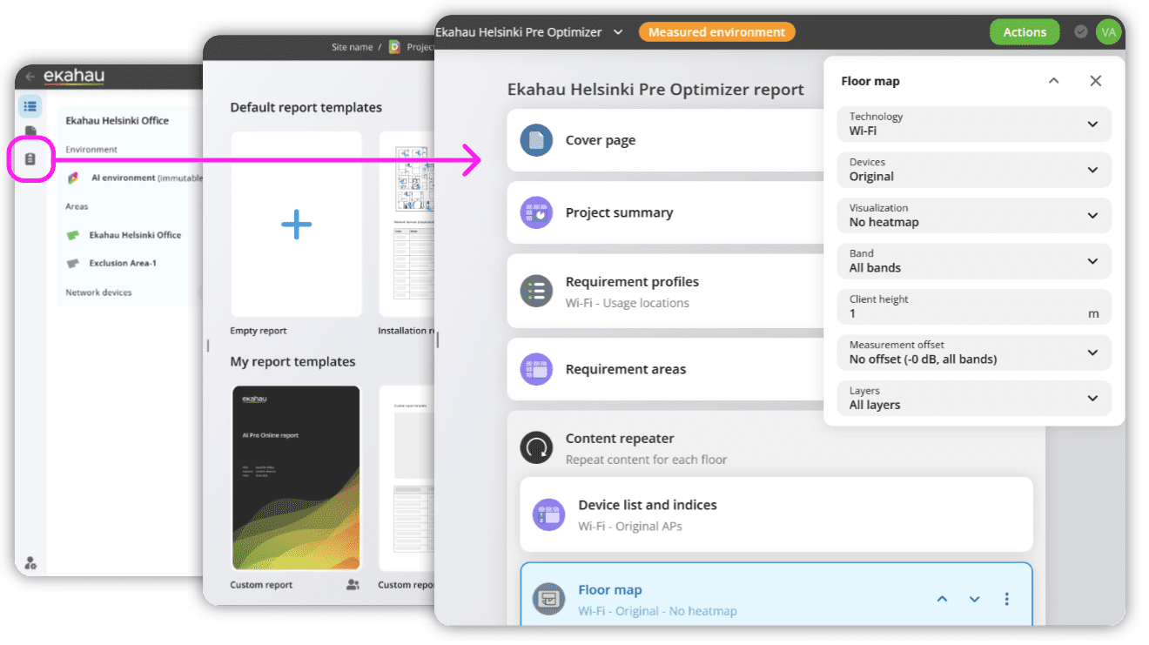Viewport: 1149px width, 645px height.
Task: Expand the Visualization dropdown
Action: pos(973,215)
